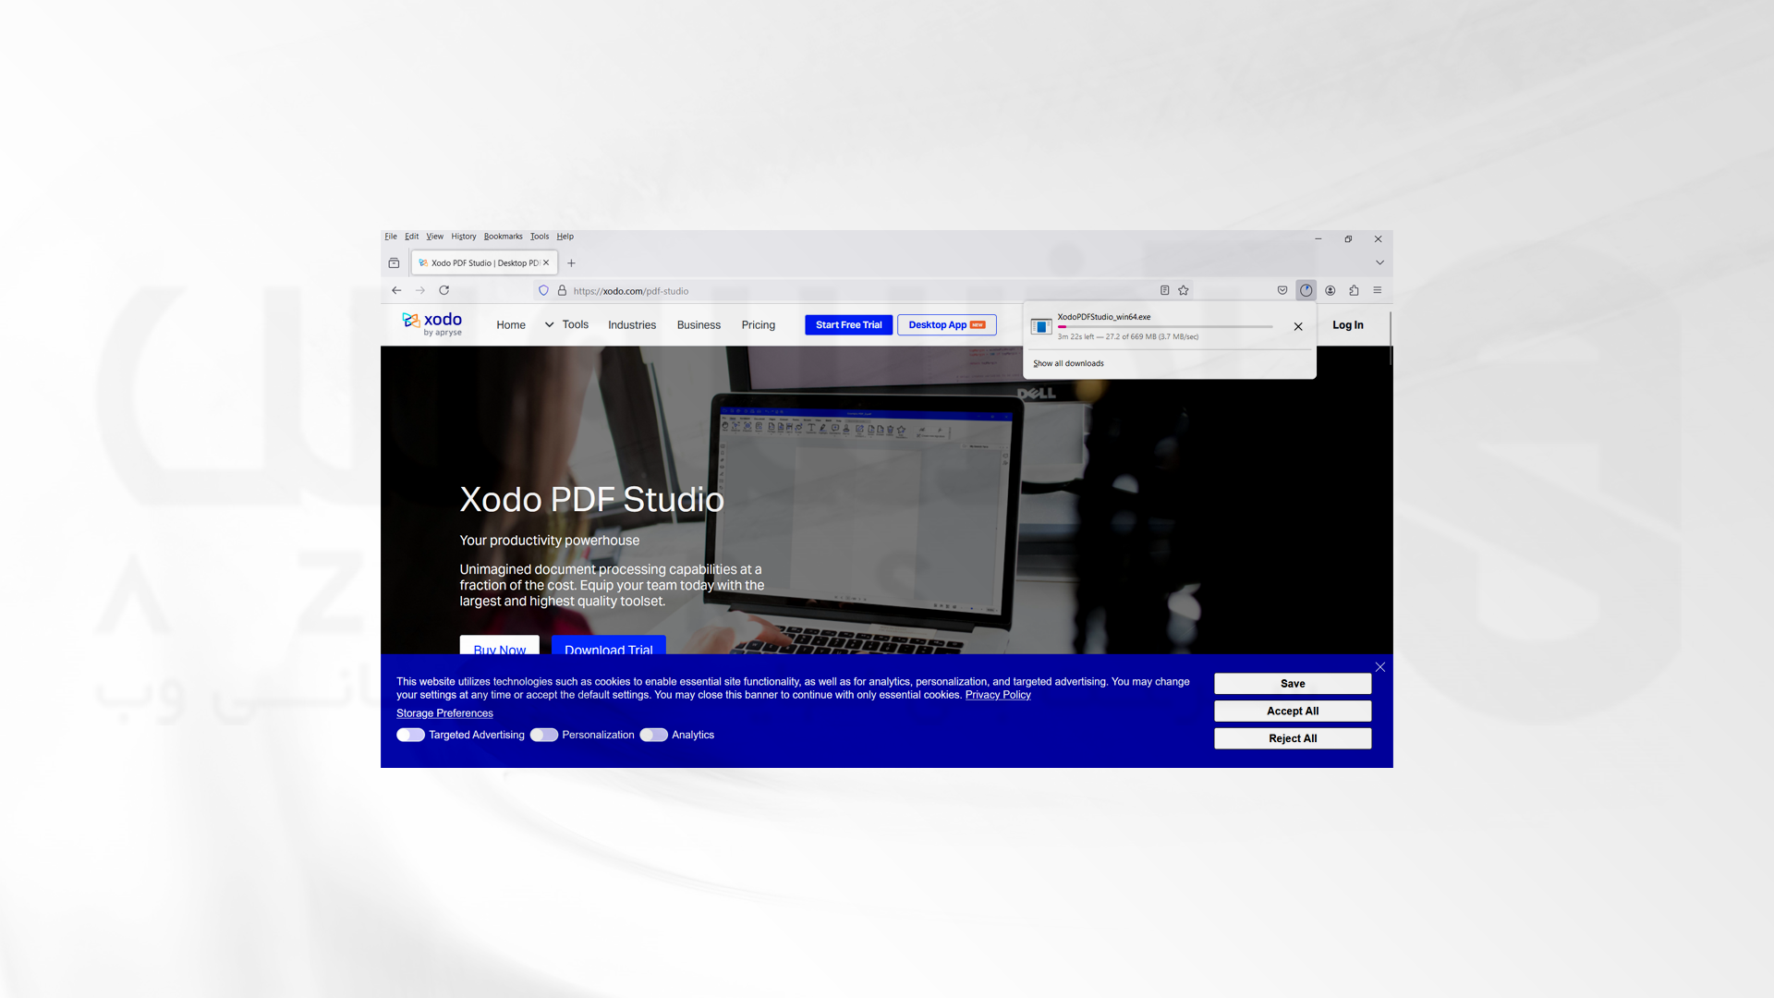The height and width of the screenshot is (998, 1774).
Task: Open the File menu
Action: pos(391,237)
